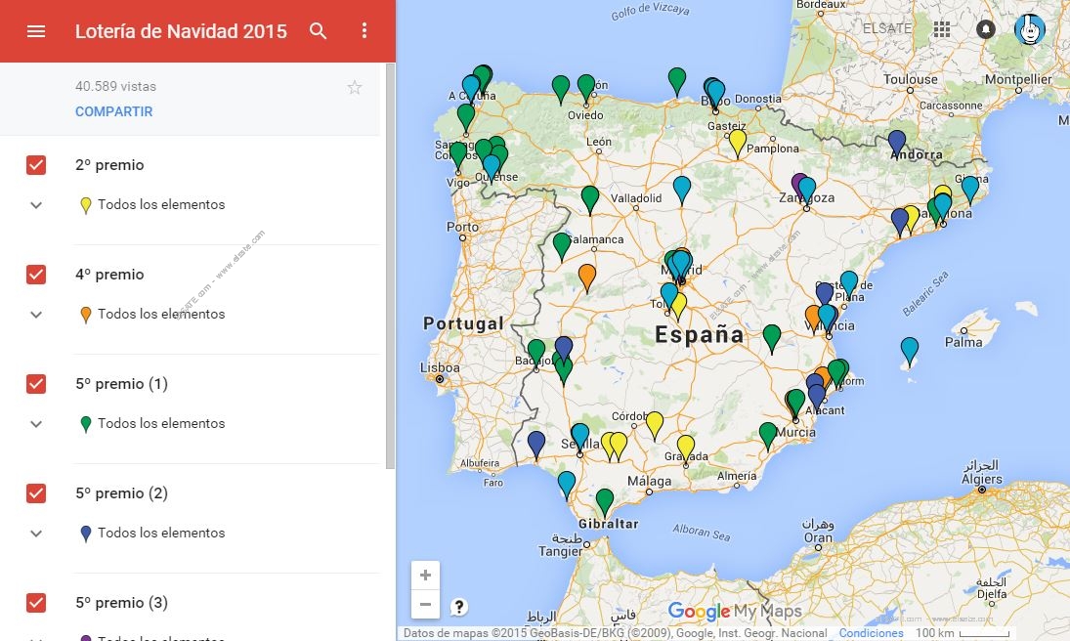Select Todos los elementos under 5º premio (2)
Viewport: 1070px width, 641px height.
161,533
